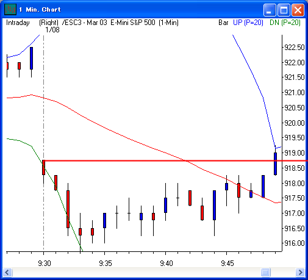Close the 1 Min. Chart window
This screenshot has width=308, height=280.
298,10
